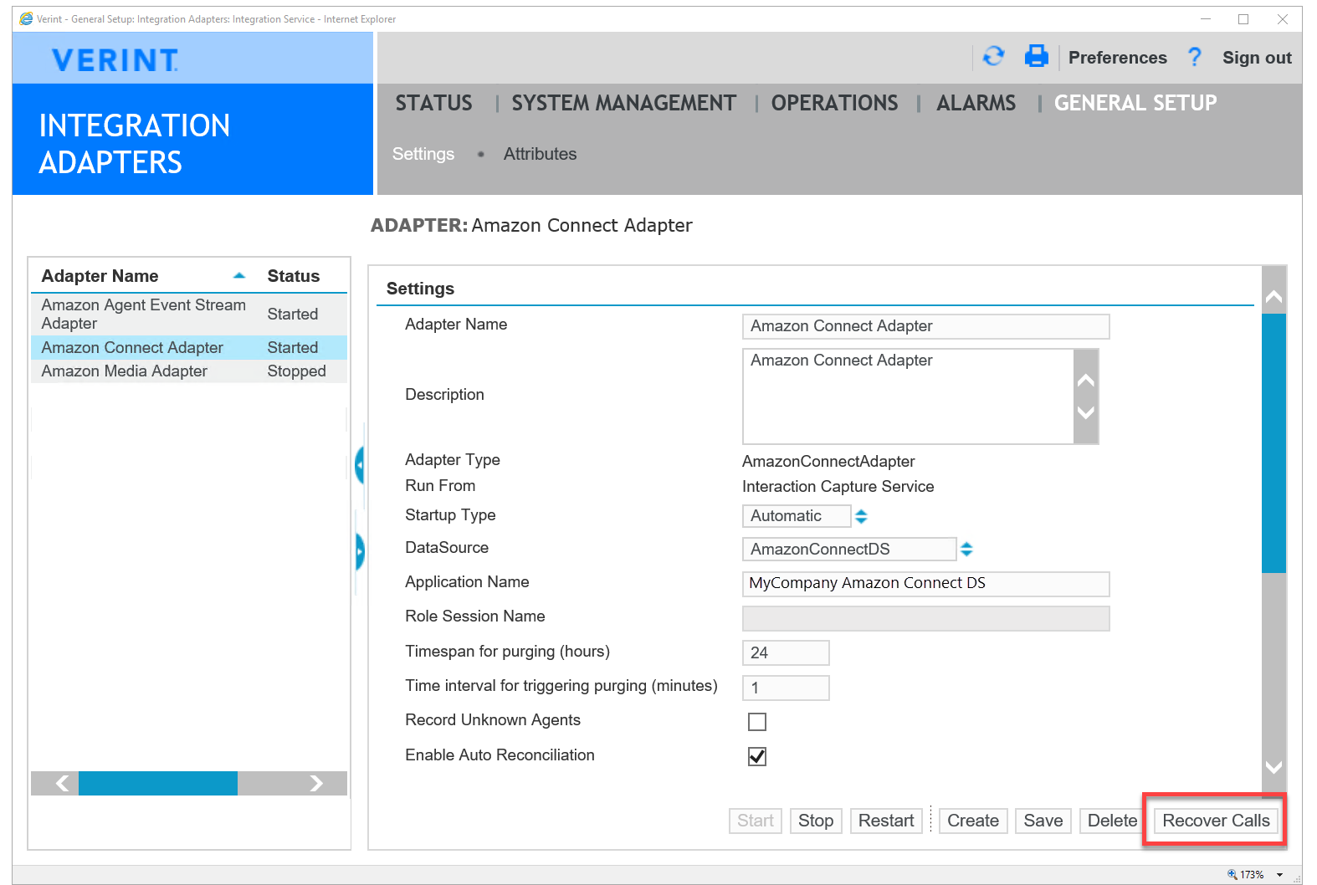This screenshot has height=885, width=1317.
Task: Click the Save button
Action: point(1043,821)
